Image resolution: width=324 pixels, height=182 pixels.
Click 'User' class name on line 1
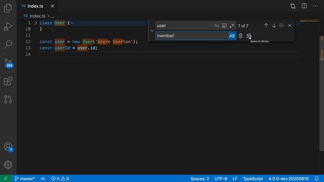[60, 23]
